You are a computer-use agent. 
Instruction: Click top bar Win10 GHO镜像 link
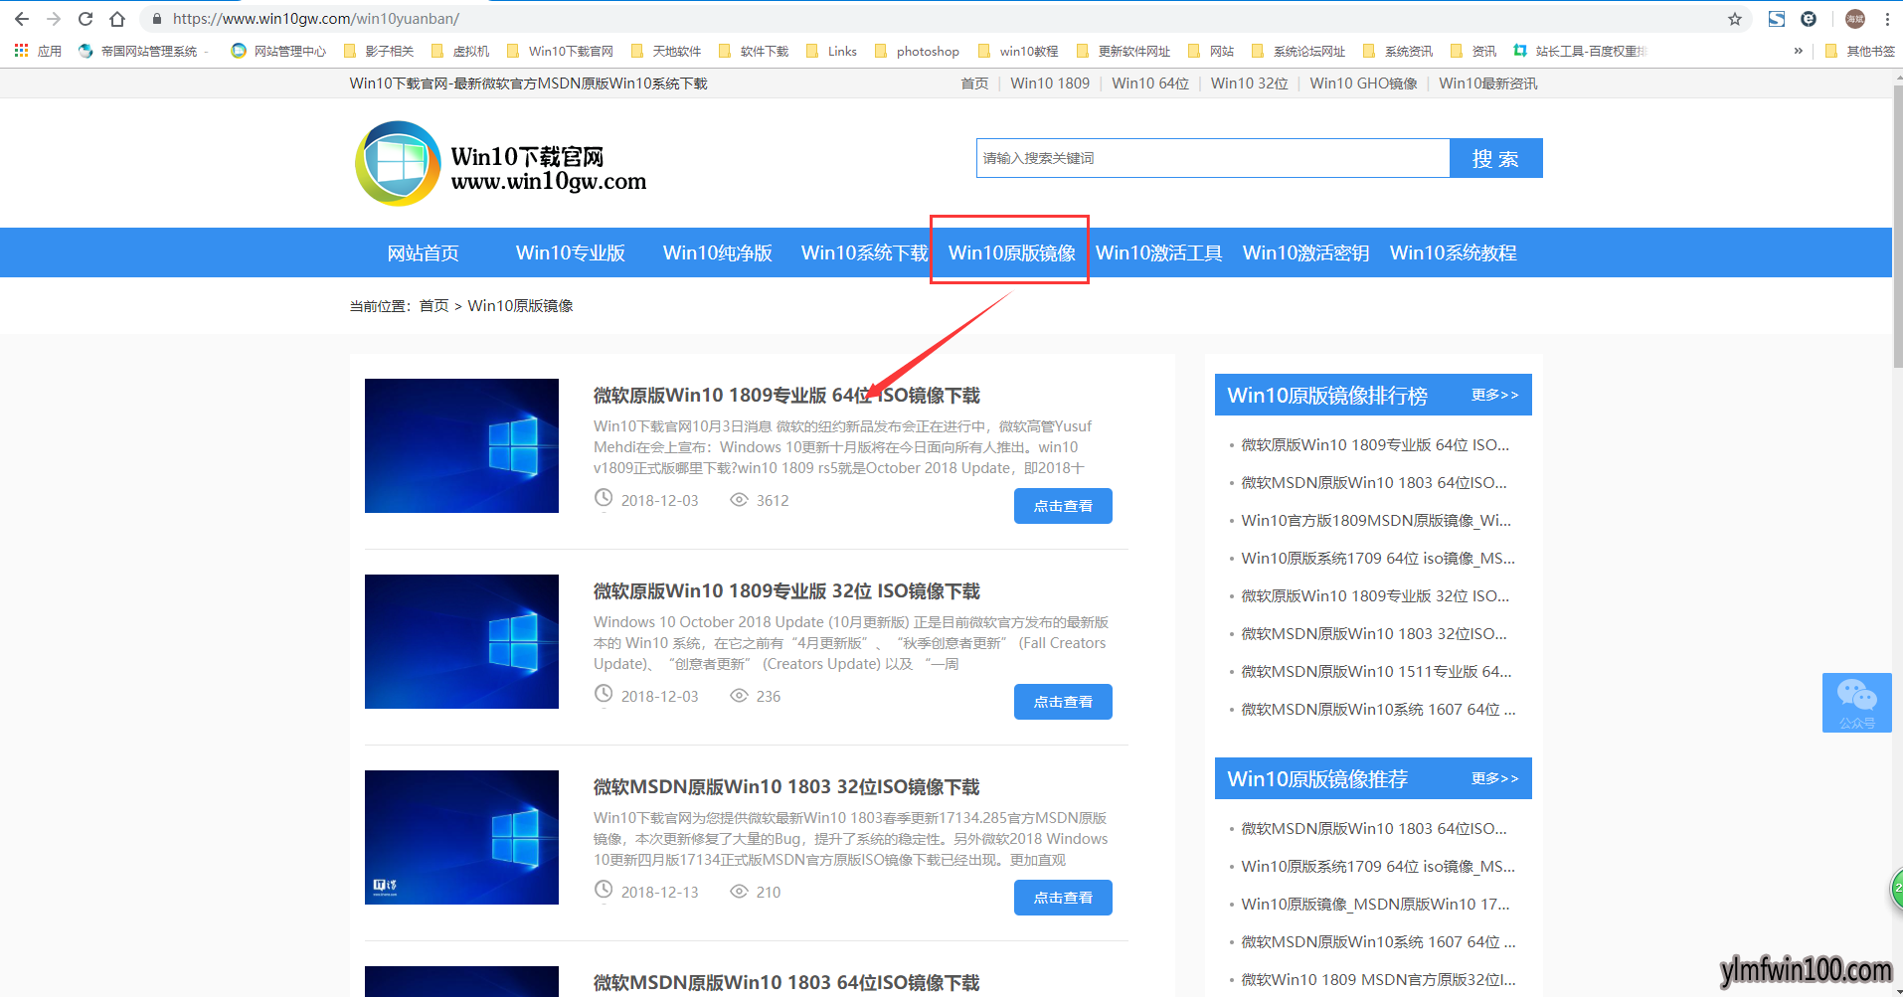pyautogui.click(x=1363, y=83)
